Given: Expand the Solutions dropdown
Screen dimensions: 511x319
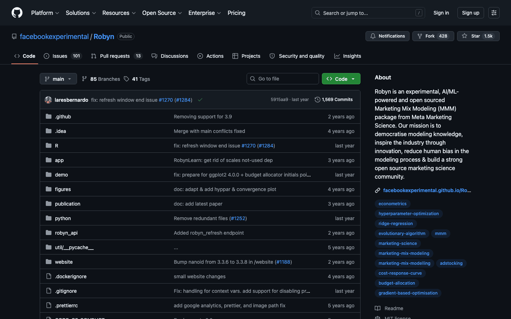Looking at the screenshot, I should coord(81,13).
